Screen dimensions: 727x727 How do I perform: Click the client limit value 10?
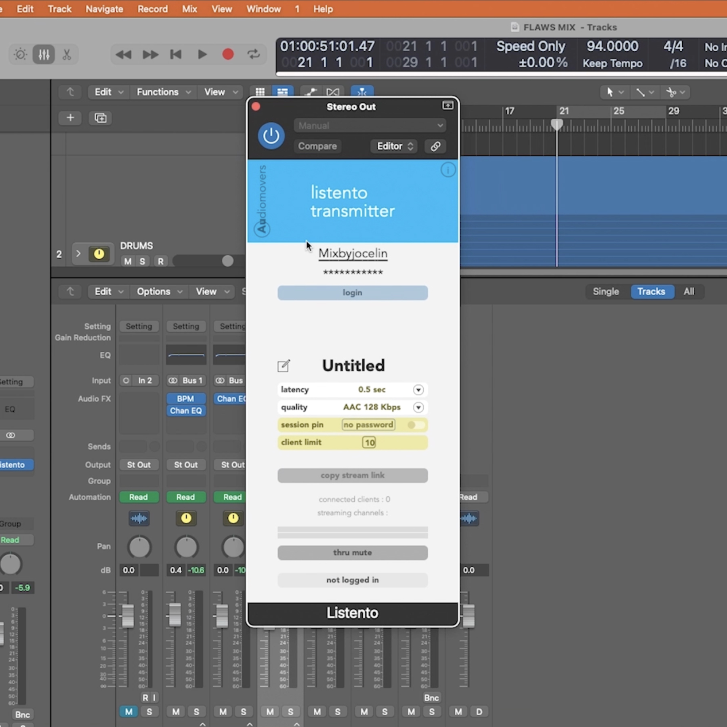click(x=369, y=443)
